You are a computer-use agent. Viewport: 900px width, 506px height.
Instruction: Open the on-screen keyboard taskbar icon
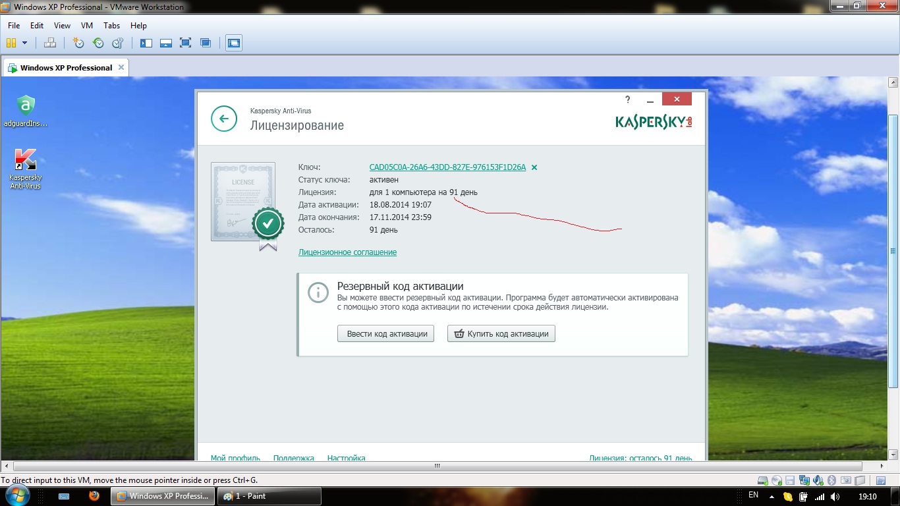[x=65, y=496]
